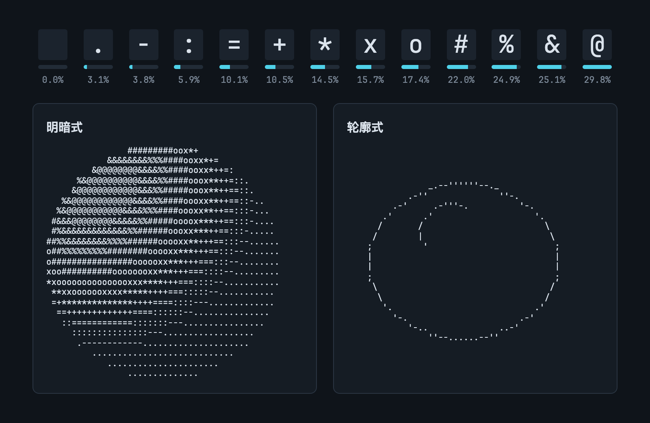Click the 10.5% density value
This screenshot has width=650, height=423.
coord(279,80)
